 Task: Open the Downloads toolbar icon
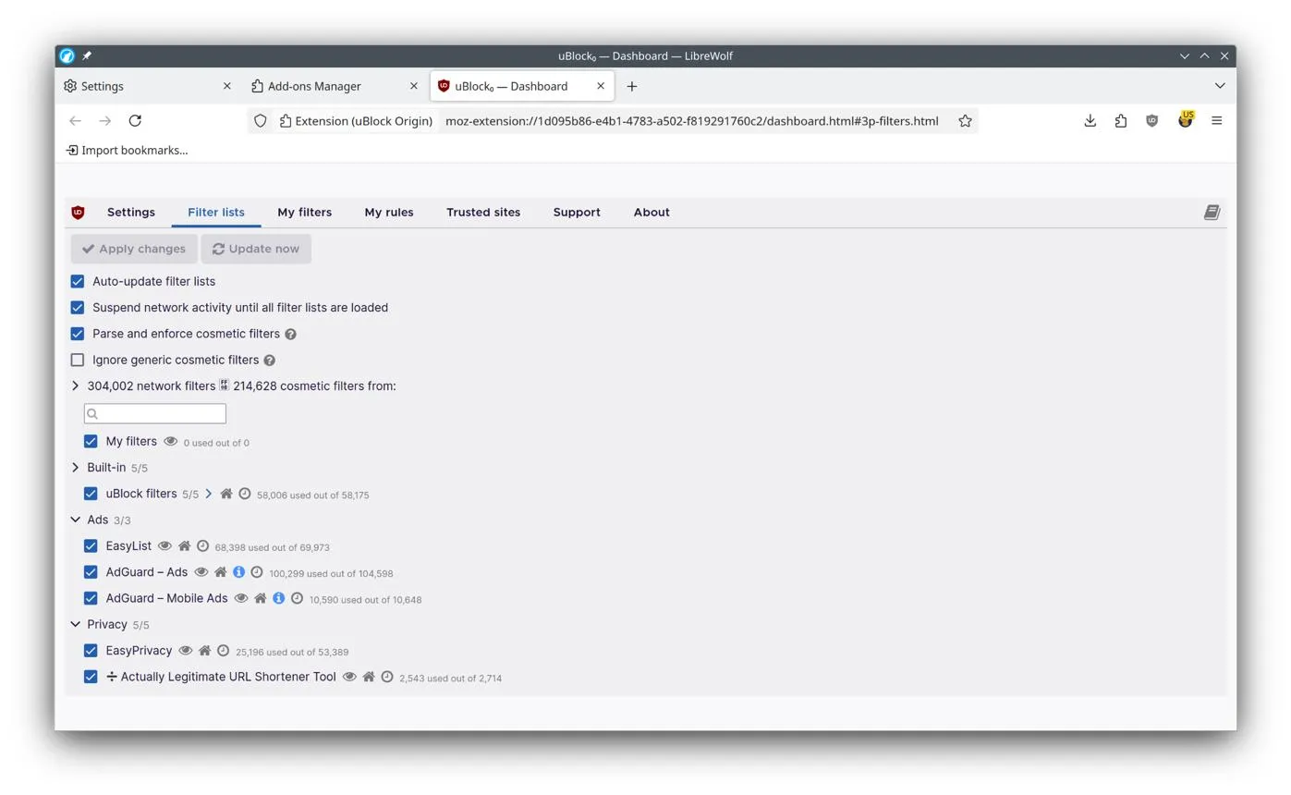(1090, 121)
